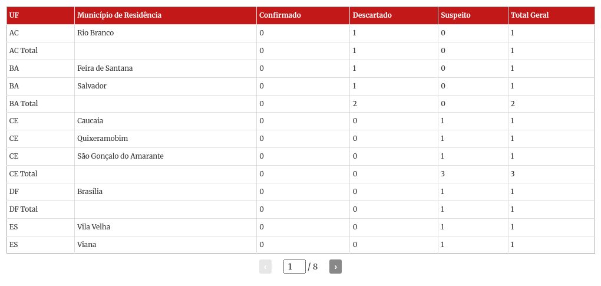Sort by the Confirmado column header
The image size is (601, 286).
pos(280,15)
